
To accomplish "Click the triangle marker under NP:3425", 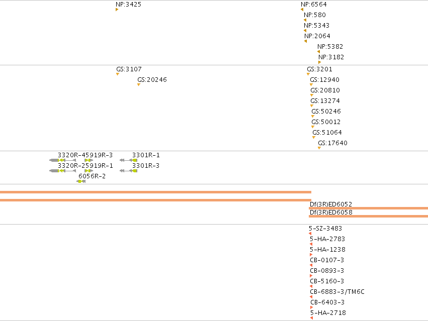I will (117, 10).
